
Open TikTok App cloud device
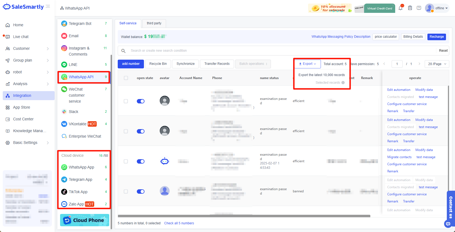84,192
